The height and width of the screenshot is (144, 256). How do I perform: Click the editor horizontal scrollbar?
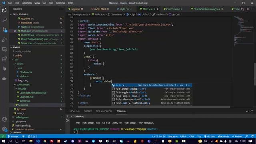(x=154, y=107)
